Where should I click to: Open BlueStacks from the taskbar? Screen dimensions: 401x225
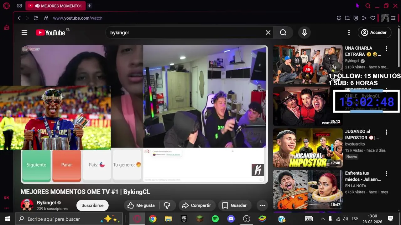click(x=262, y=219)
